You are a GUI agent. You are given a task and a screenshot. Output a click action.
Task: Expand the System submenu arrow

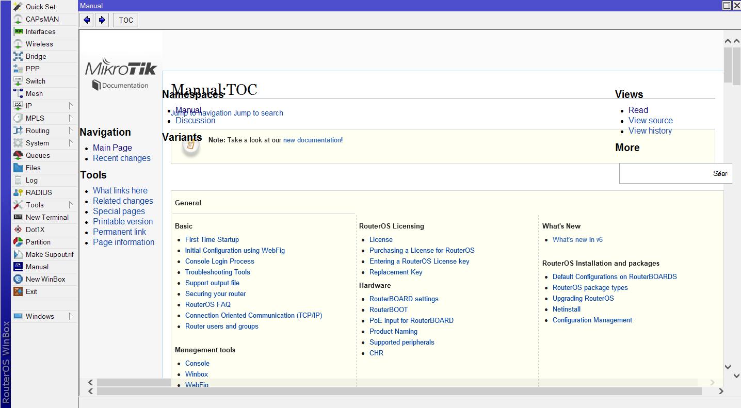coord(71,143)
